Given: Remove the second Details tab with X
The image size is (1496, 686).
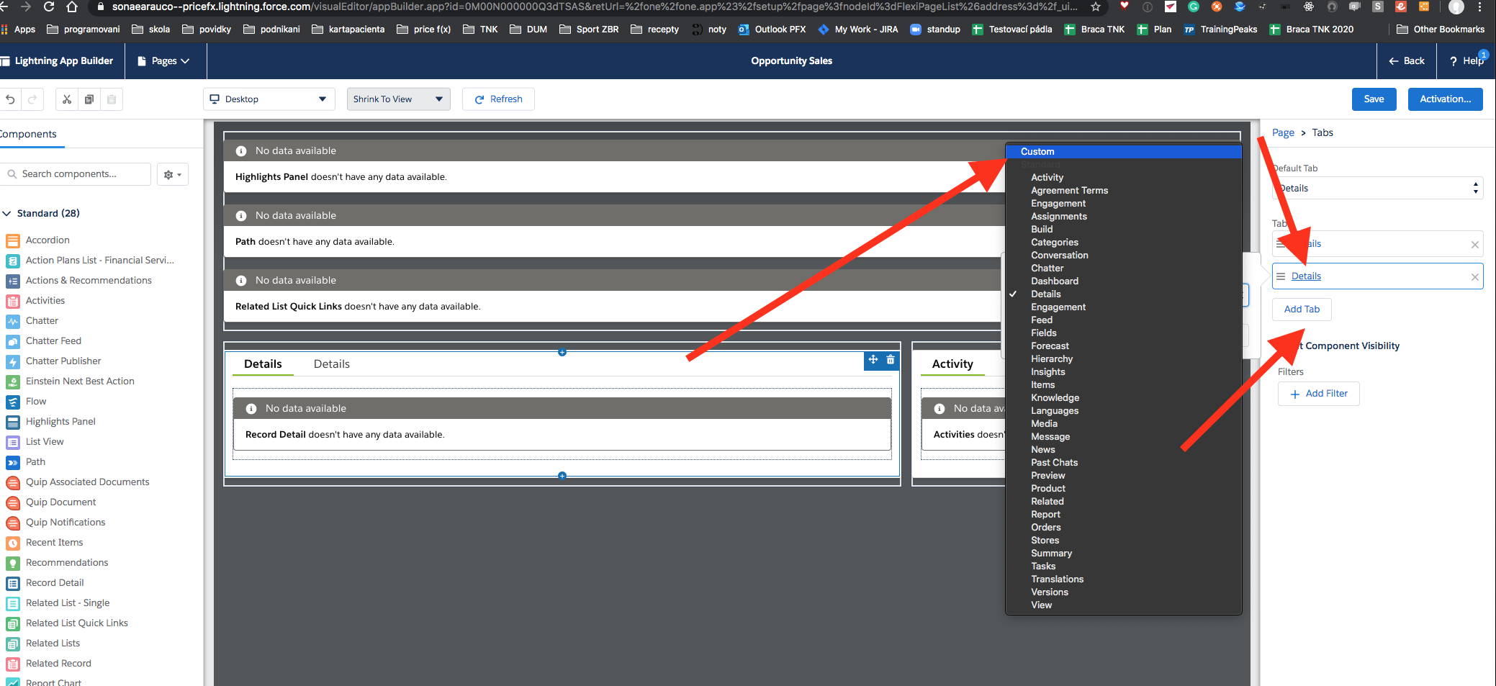Looking at the screenshot, I should 1474,277.
